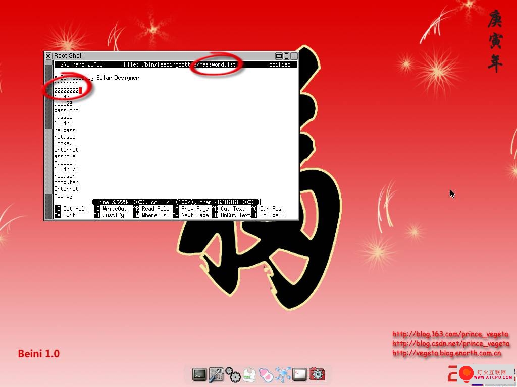Click the 'abc123' password entry

click(x=63, y=104)
